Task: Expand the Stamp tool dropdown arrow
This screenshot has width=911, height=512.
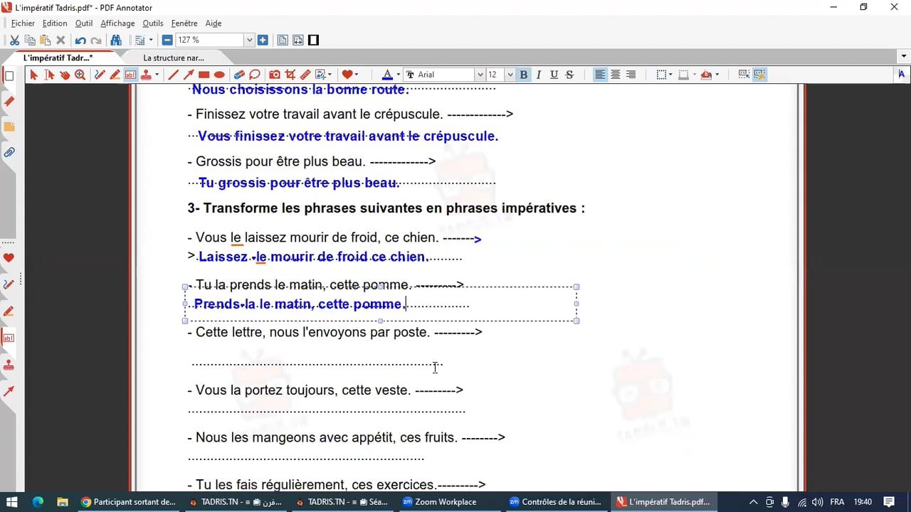Action: coord(157,75)
